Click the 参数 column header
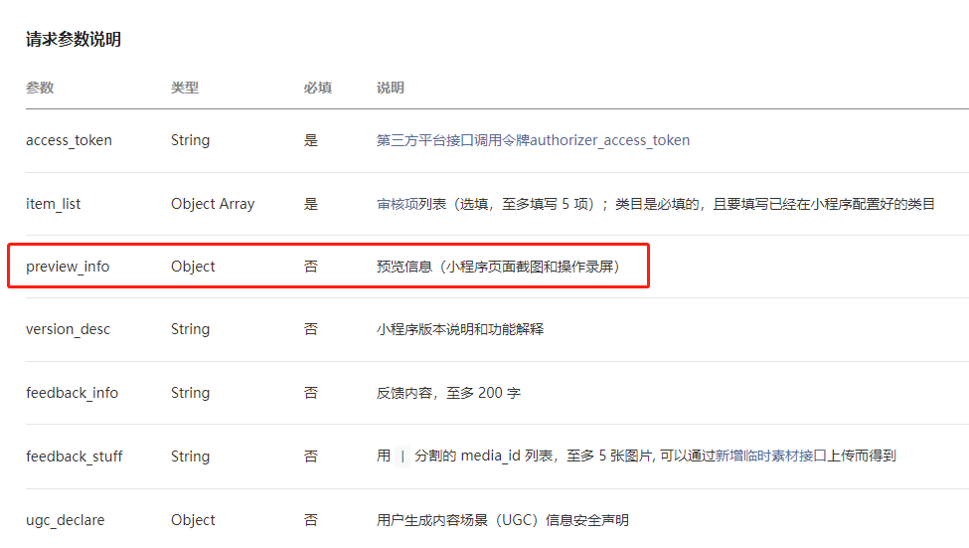Image resolution: width=969 pixels, height=548 pixels. pyautogui.click(x=40, y=88)
